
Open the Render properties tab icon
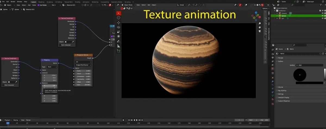tap(272, 54)
